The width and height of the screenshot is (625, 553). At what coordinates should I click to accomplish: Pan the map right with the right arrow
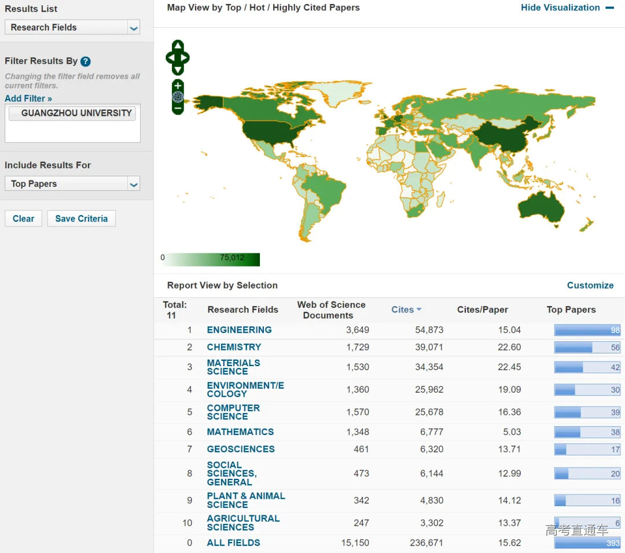coord(185,57)
